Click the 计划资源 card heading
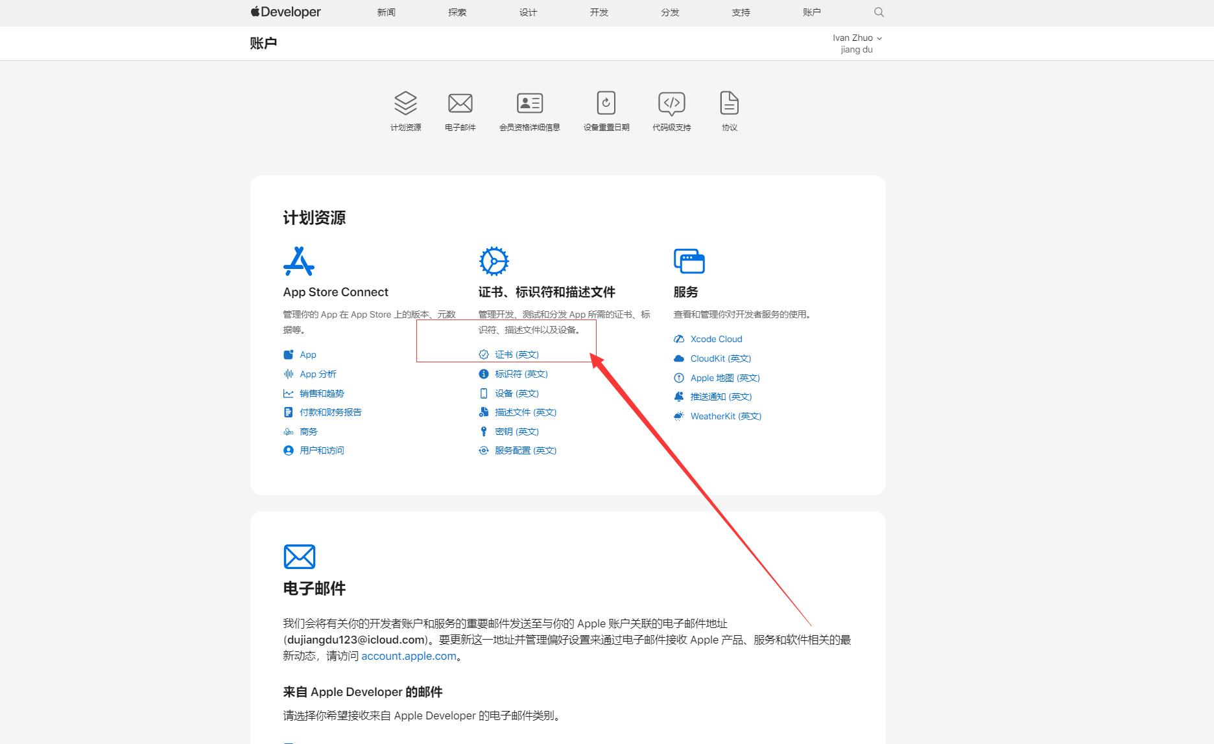 [x=315, y=218]
